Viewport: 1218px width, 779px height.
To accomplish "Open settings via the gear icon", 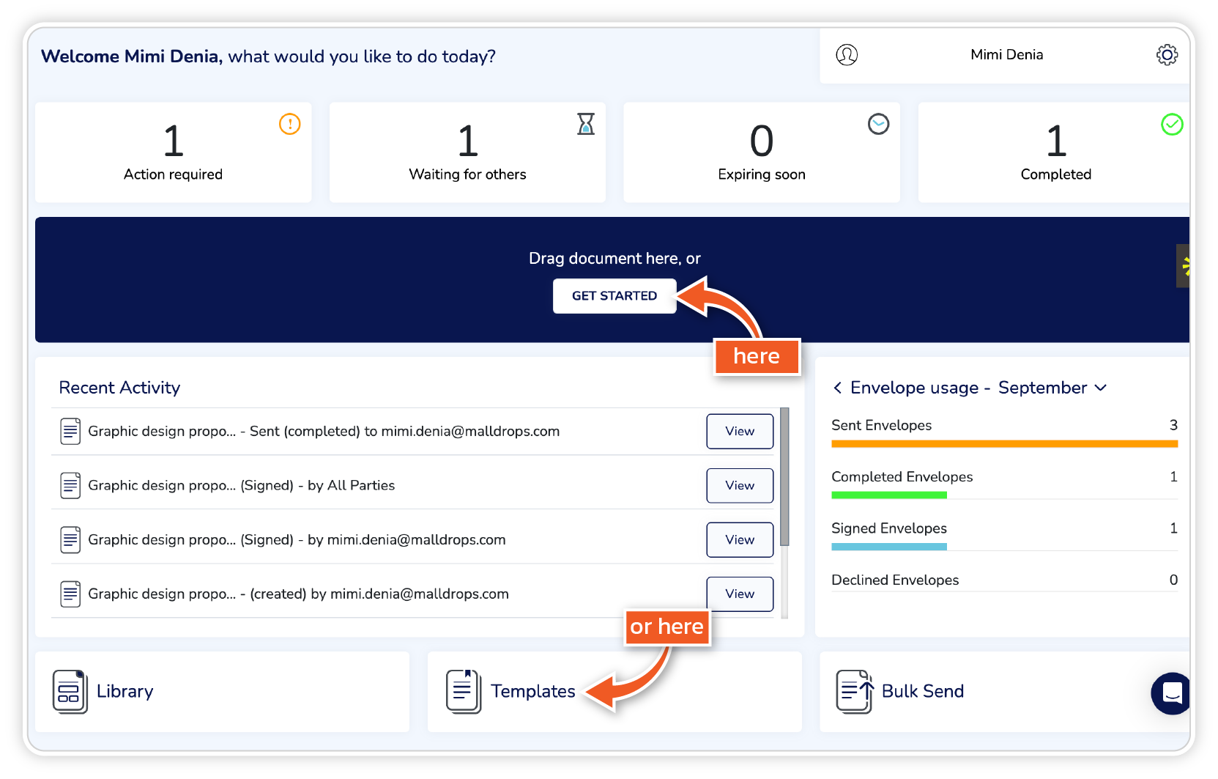I will pos(1167,55).
